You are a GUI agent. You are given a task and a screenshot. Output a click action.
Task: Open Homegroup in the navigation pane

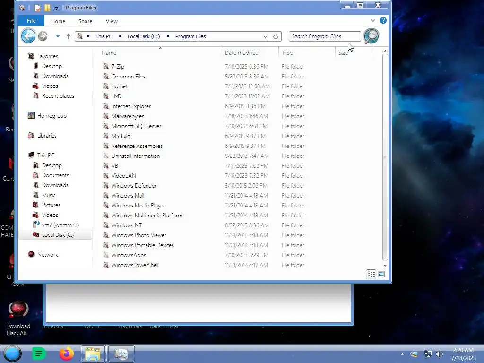(52, 116)
